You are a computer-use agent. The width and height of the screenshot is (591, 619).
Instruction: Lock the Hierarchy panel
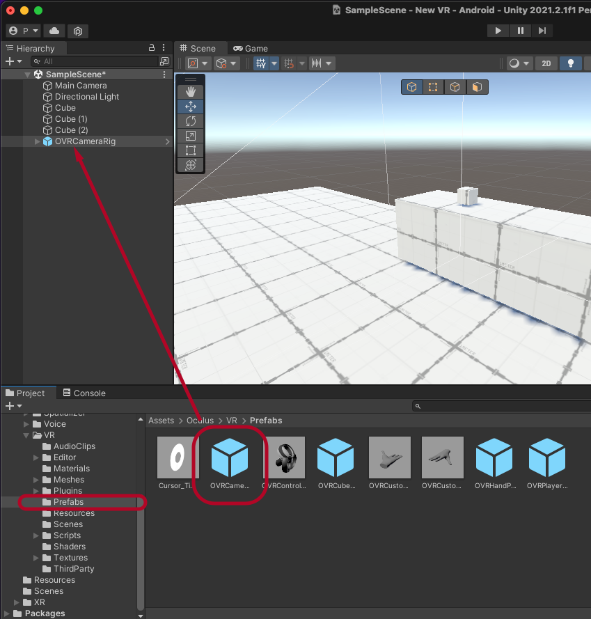pos(152,48)
